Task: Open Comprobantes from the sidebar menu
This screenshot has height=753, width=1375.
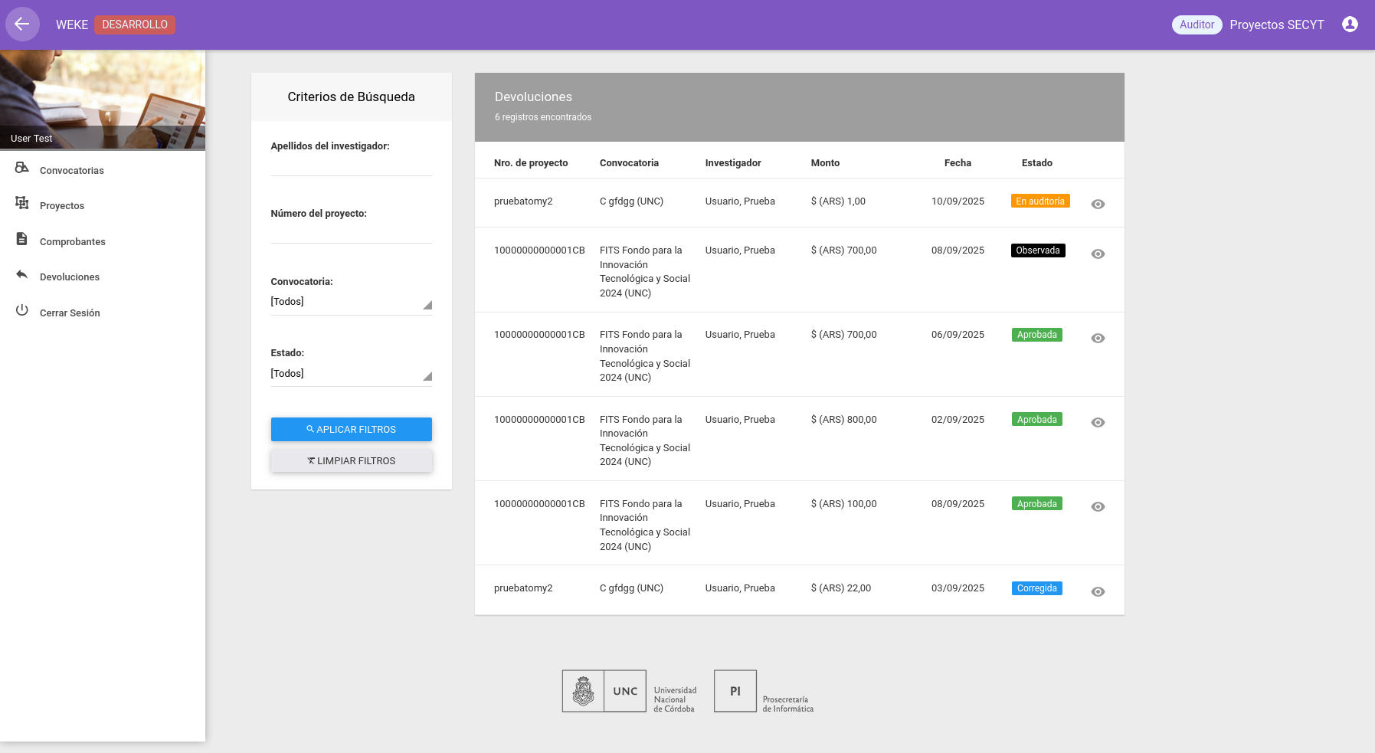Action: point(73,242)
